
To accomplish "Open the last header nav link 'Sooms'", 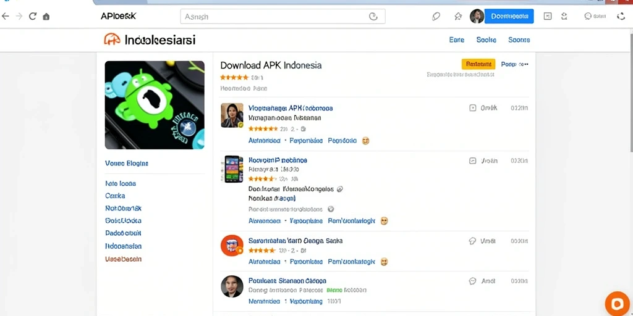I will [x=519, y=40].
